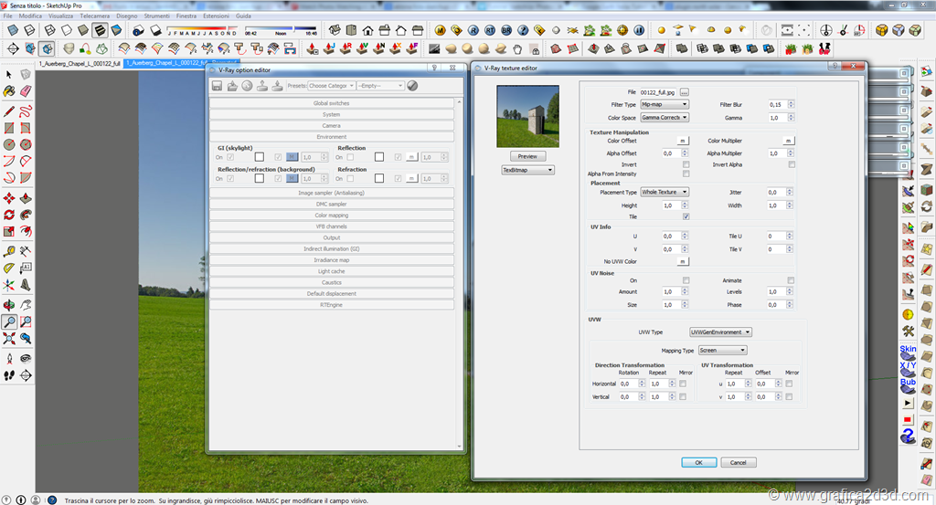
Task: Click the Preview button under thumbnail
Action: coord(526,156)
